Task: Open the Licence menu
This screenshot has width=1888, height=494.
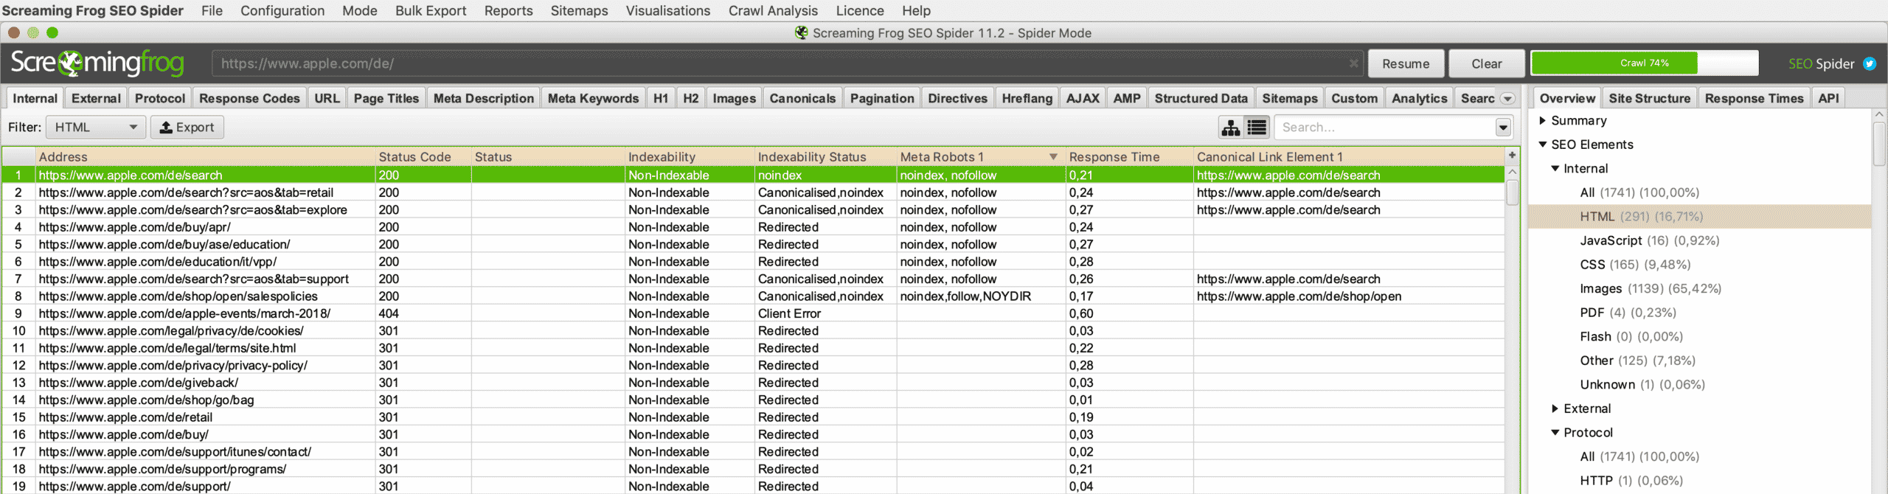Action: (x=860, y=11)
